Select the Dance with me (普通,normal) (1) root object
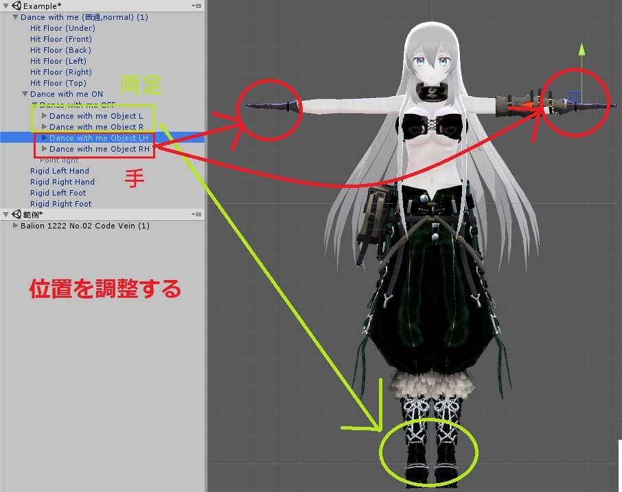 pos(84,17)
